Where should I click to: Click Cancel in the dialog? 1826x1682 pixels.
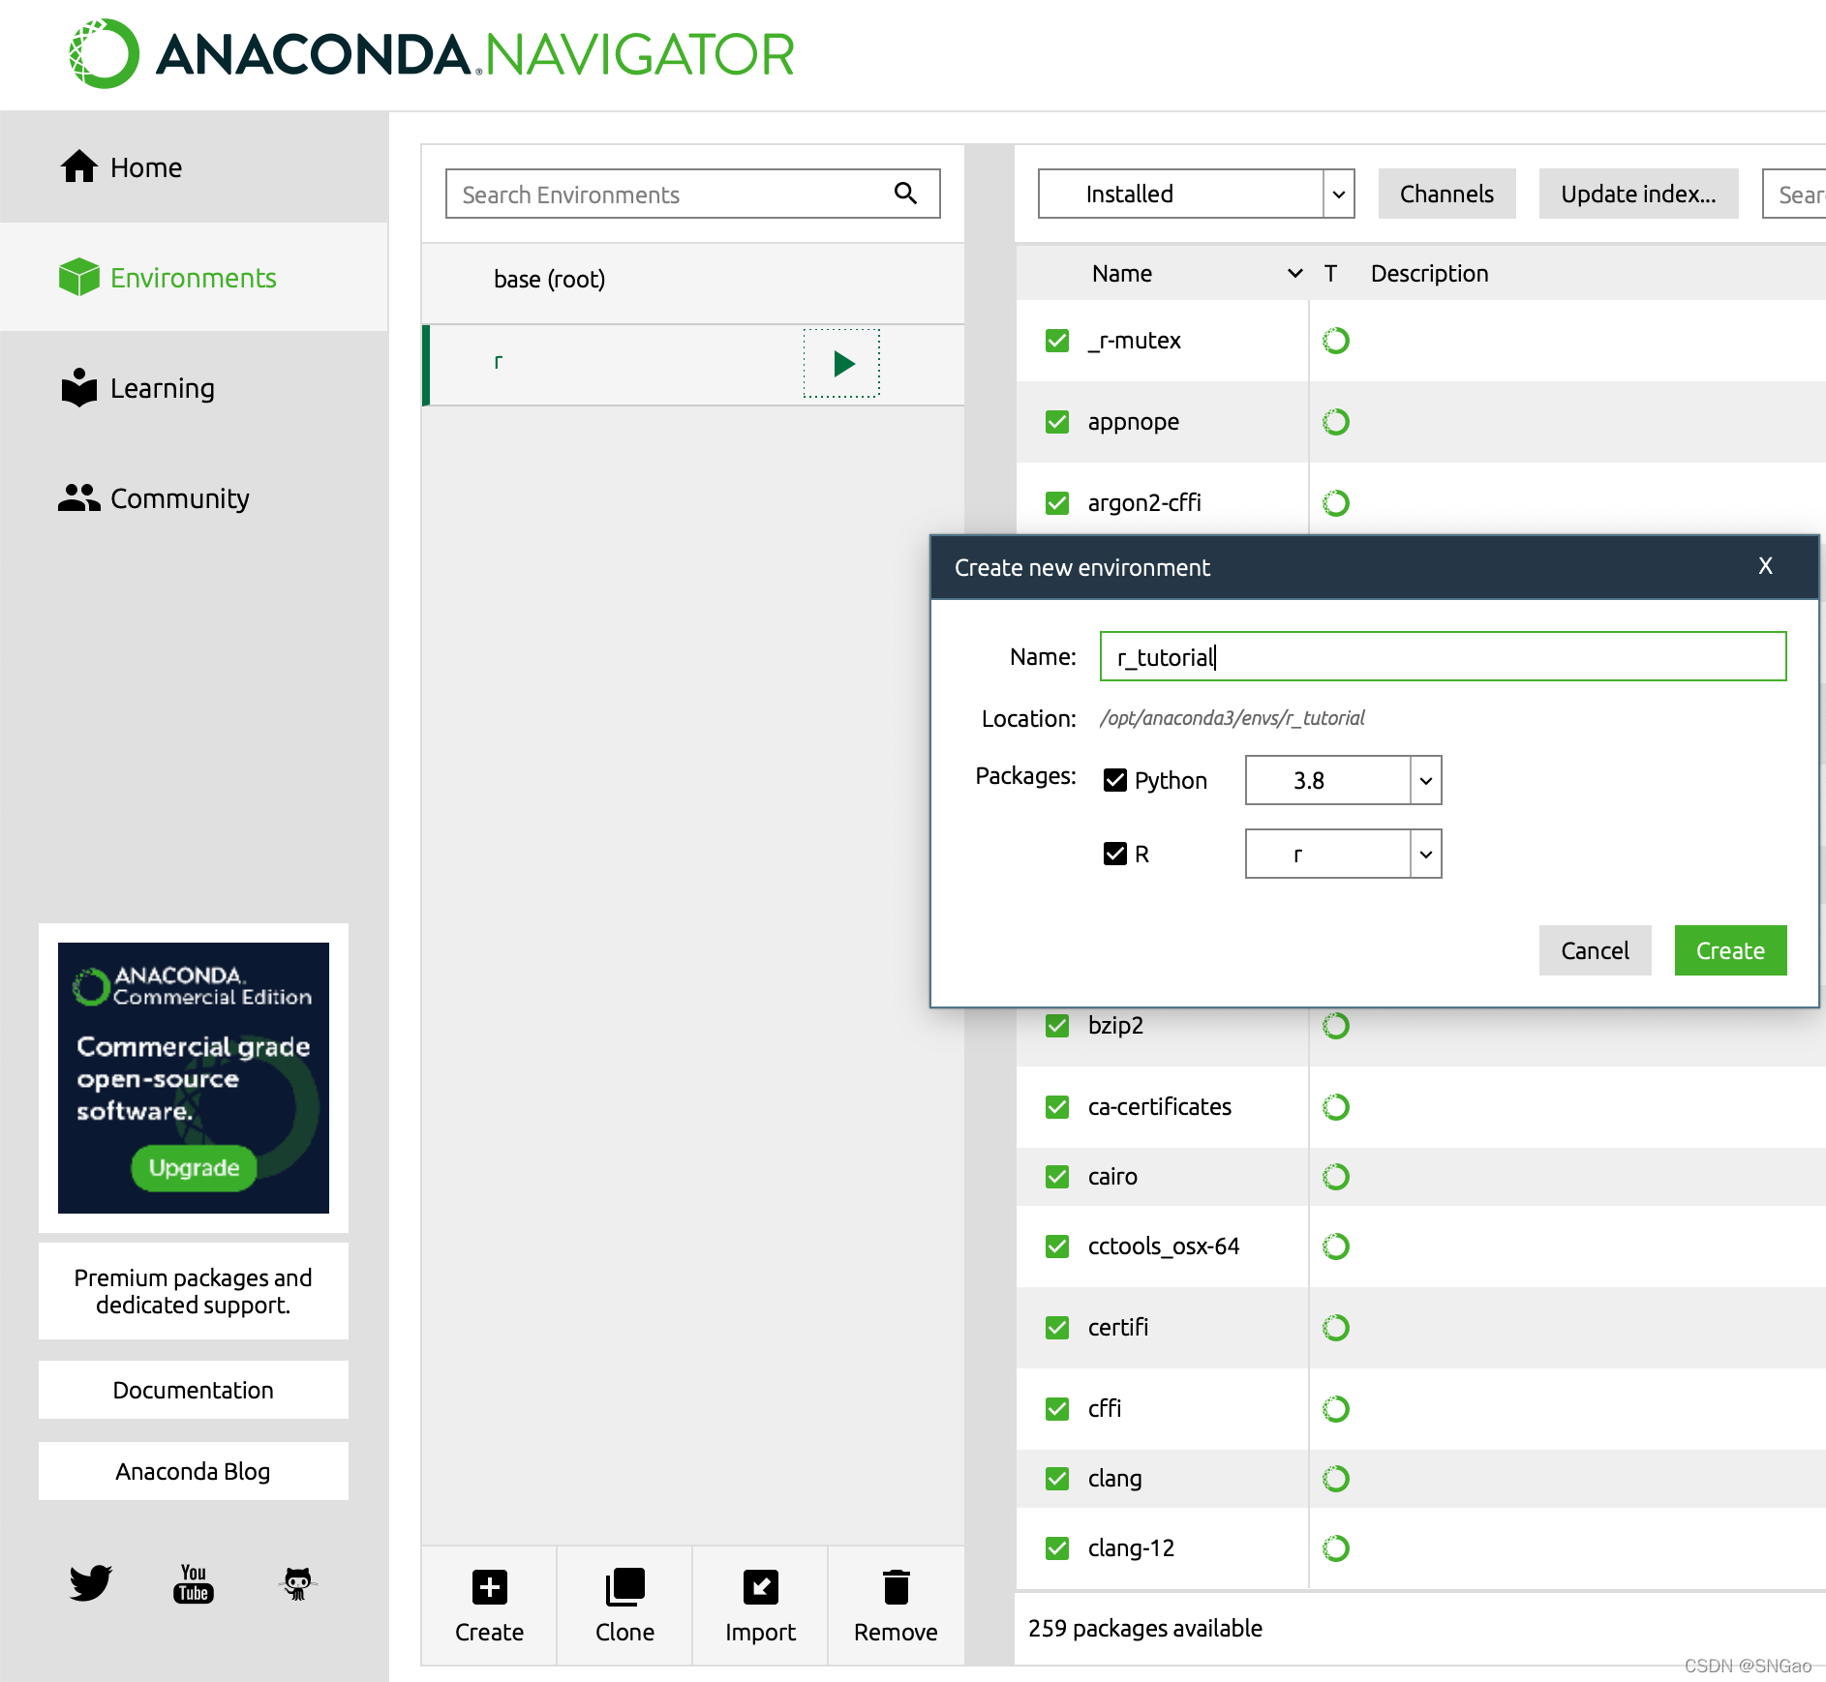click(1595, 950)
